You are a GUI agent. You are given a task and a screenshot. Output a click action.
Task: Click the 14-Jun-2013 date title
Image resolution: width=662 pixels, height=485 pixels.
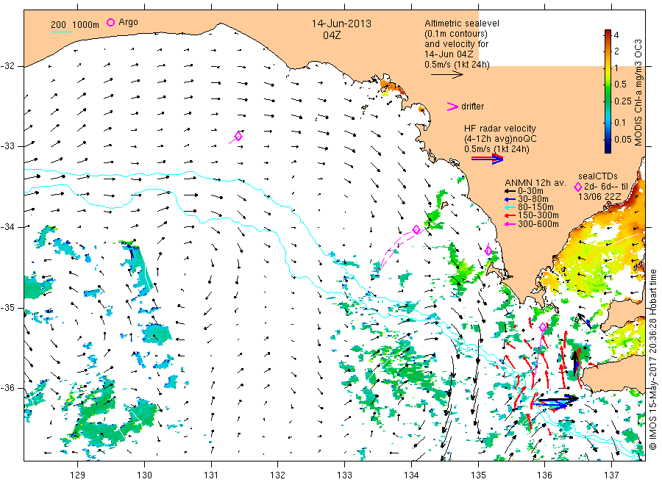[x=341, y=24]
